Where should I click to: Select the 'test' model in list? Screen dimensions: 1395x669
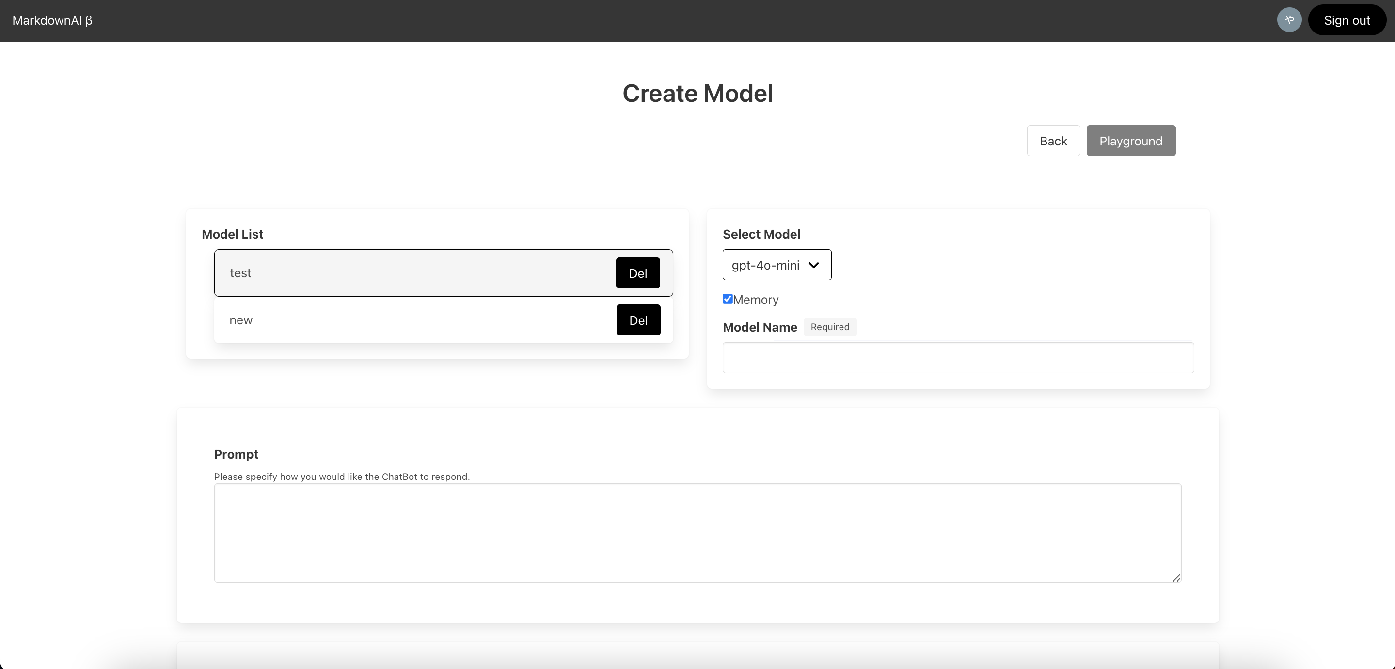[x=379, y=273]
